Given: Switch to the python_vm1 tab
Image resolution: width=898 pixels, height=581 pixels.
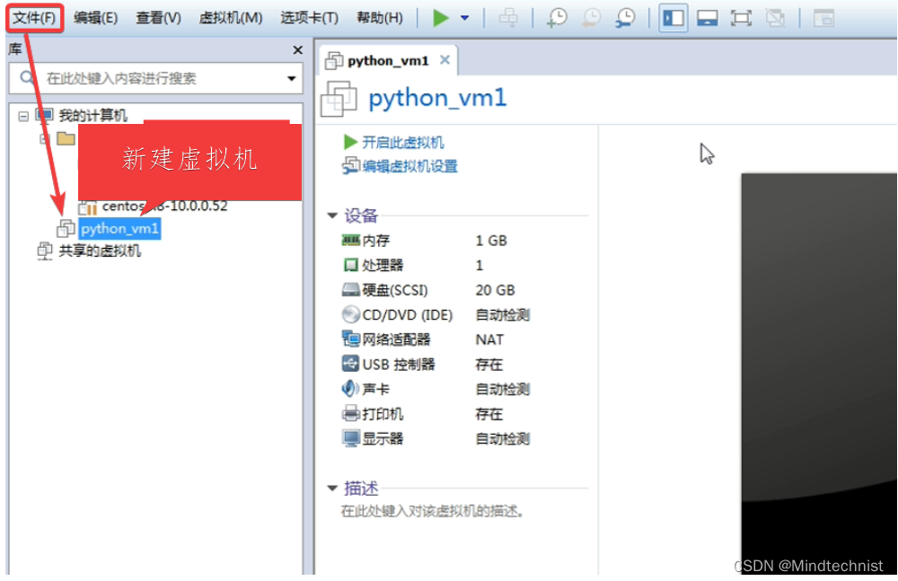Looking at the screenshot, I should 388,60.
